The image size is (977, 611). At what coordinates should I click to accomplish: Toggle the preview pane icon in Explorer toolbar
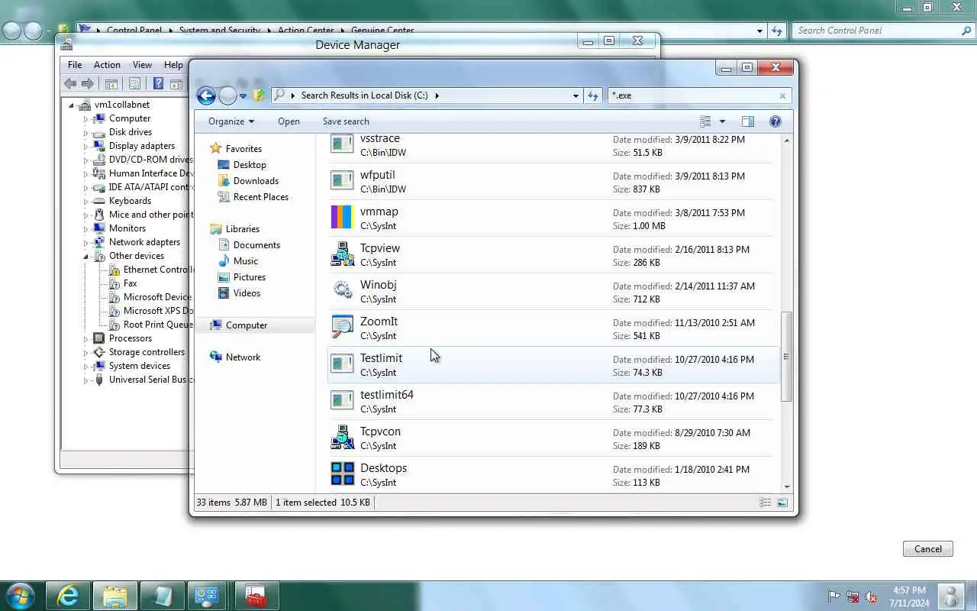click(748, 121)
